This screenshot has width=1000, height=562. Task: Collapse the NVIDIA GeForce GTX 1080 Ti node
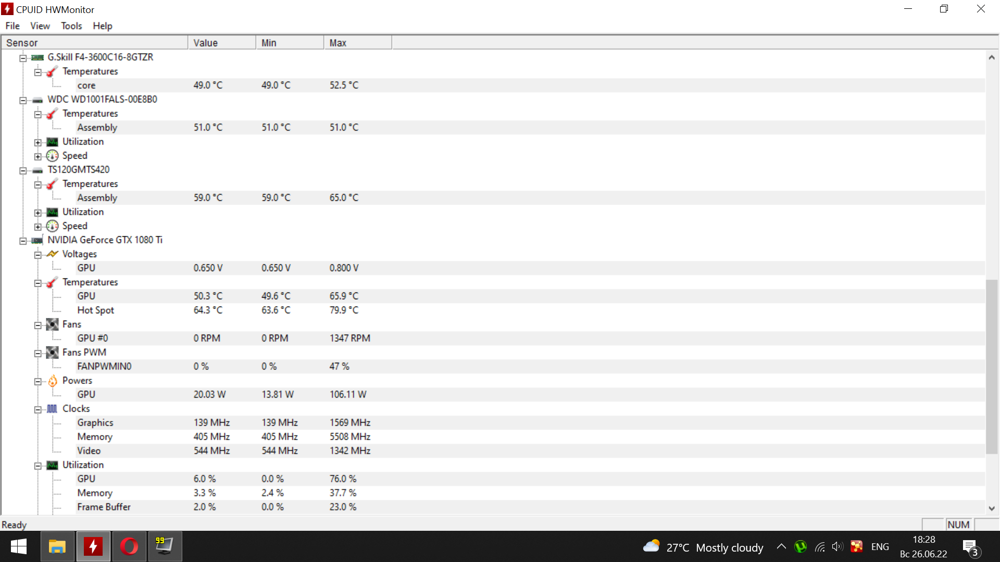coord(23,241)
